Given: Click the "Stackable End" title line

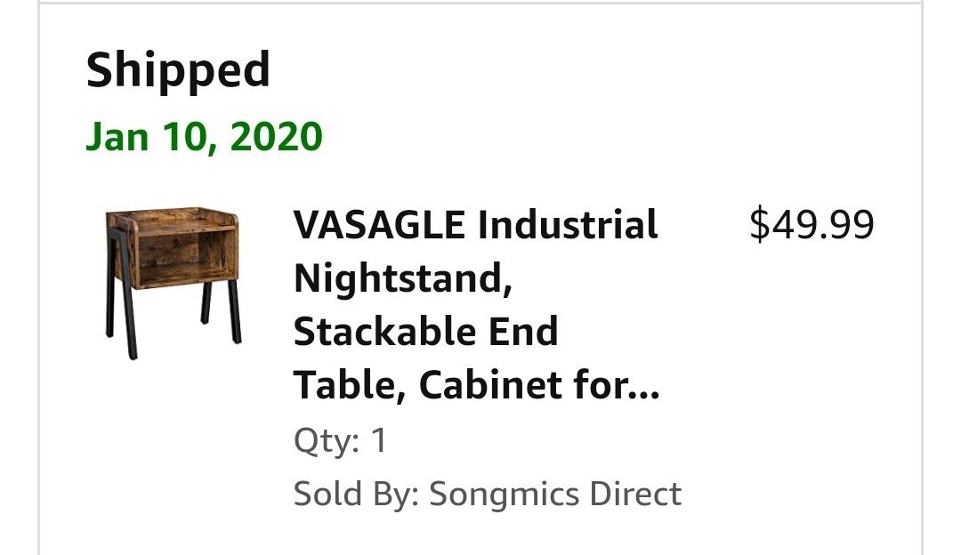Looking at the screenshot, I should click(x=425, y=333).
